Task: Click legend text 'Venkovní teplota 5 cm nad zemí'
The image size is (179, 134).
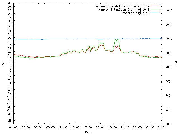Action: (124, 9)
